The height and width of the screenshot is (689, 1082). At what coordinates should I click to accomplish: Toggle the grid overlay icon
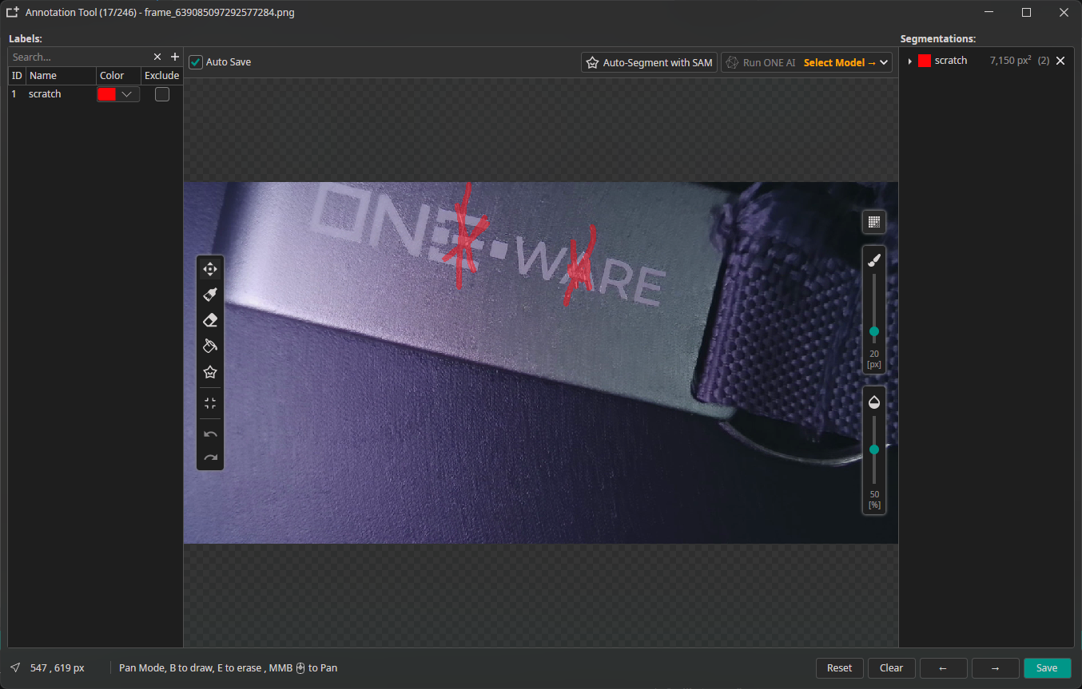point(873,222)
